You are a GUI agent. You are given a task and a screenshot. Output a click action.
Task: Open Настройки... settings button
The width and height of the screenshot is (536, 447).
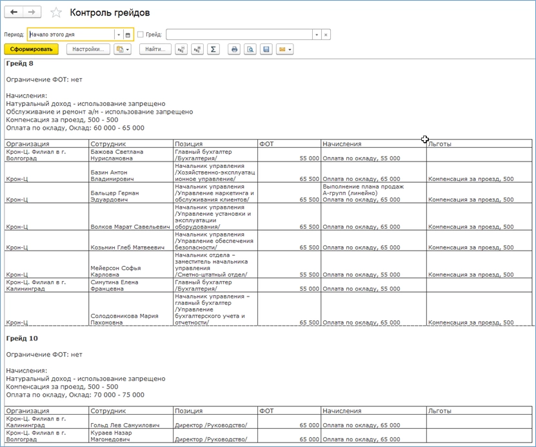coord(88,49)
